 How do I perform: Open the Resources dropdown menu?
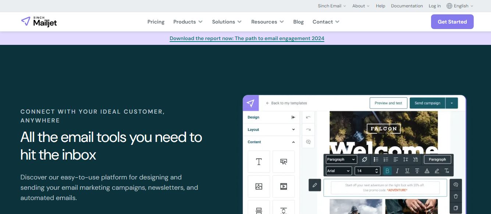point(268,22)
